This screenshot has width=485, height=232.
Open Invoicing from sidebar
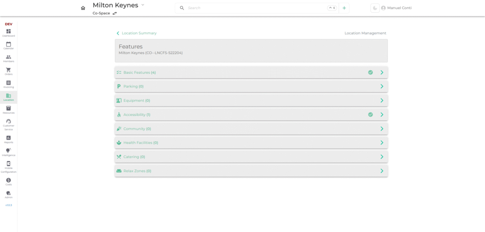9,84
